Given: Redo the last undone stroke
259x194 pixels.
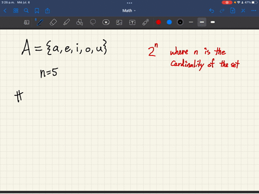Looking at the screenshot, I should (222, 11).
